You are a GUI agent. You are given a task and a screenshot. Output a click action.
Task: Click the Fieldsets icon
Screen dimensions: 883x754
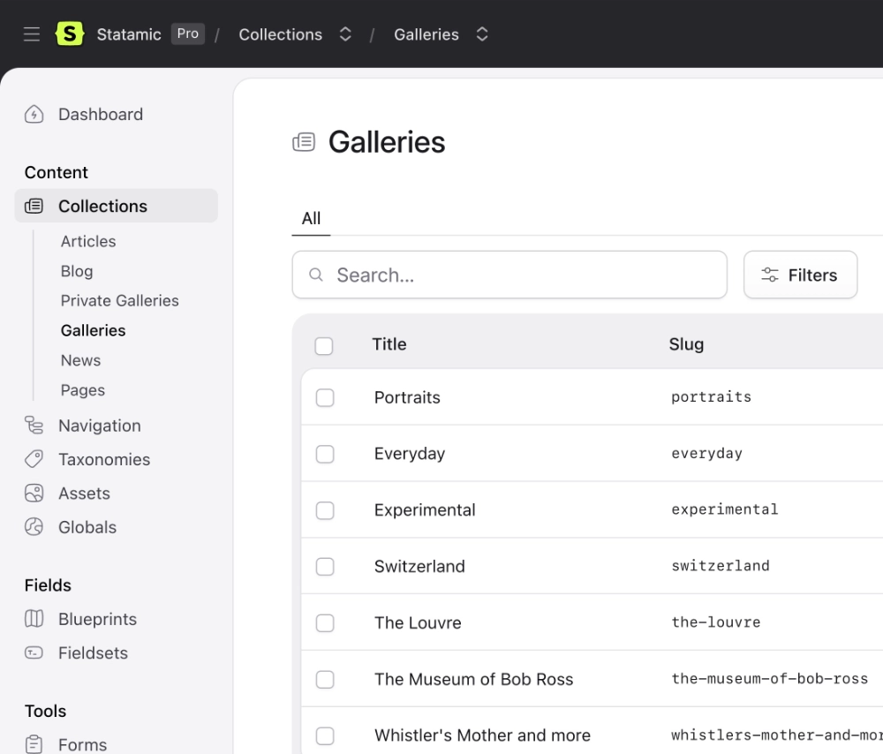(33, 652)
